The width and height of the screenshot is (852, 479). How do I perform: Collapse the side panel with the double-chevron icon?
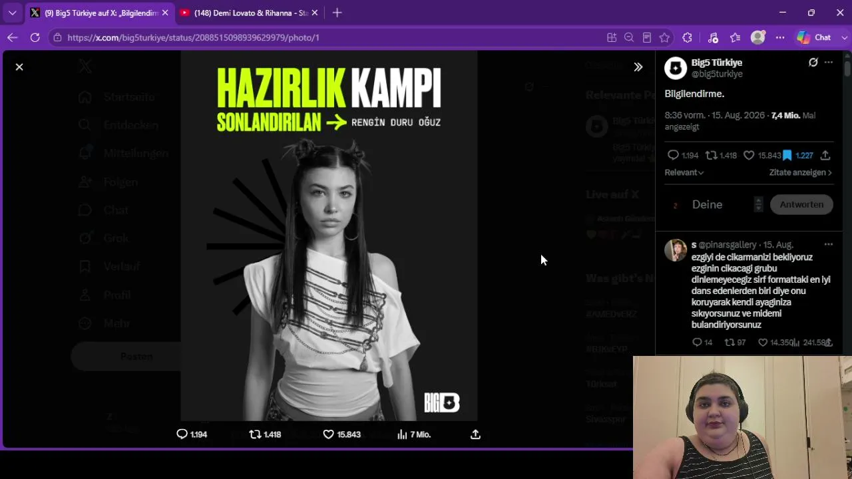[638, 67]
